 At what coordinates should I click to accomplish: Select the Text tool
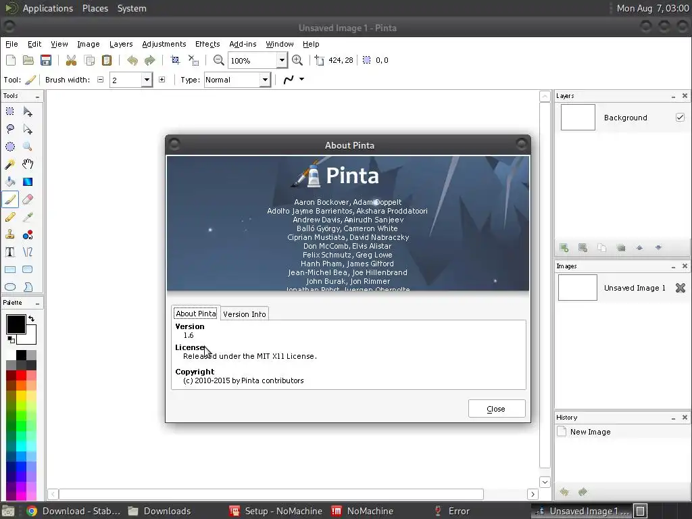tap(9, 252)
